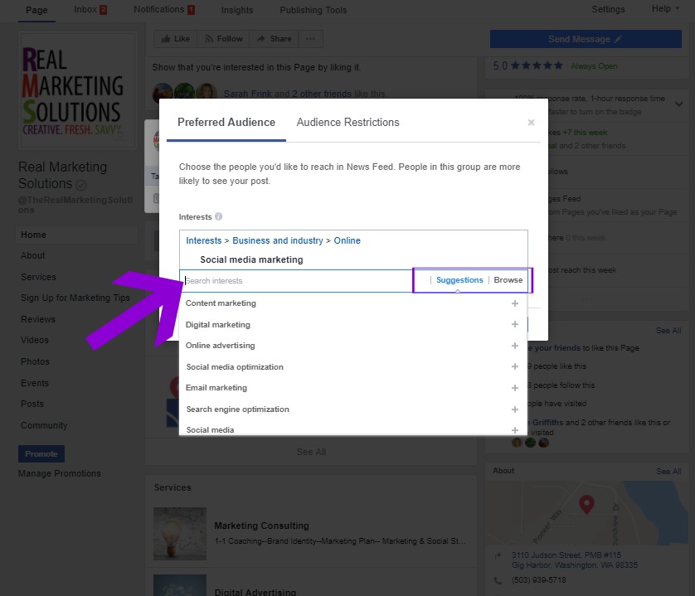Open Videos in the sidebar
The image size is (695, 596).
(35, 341)
